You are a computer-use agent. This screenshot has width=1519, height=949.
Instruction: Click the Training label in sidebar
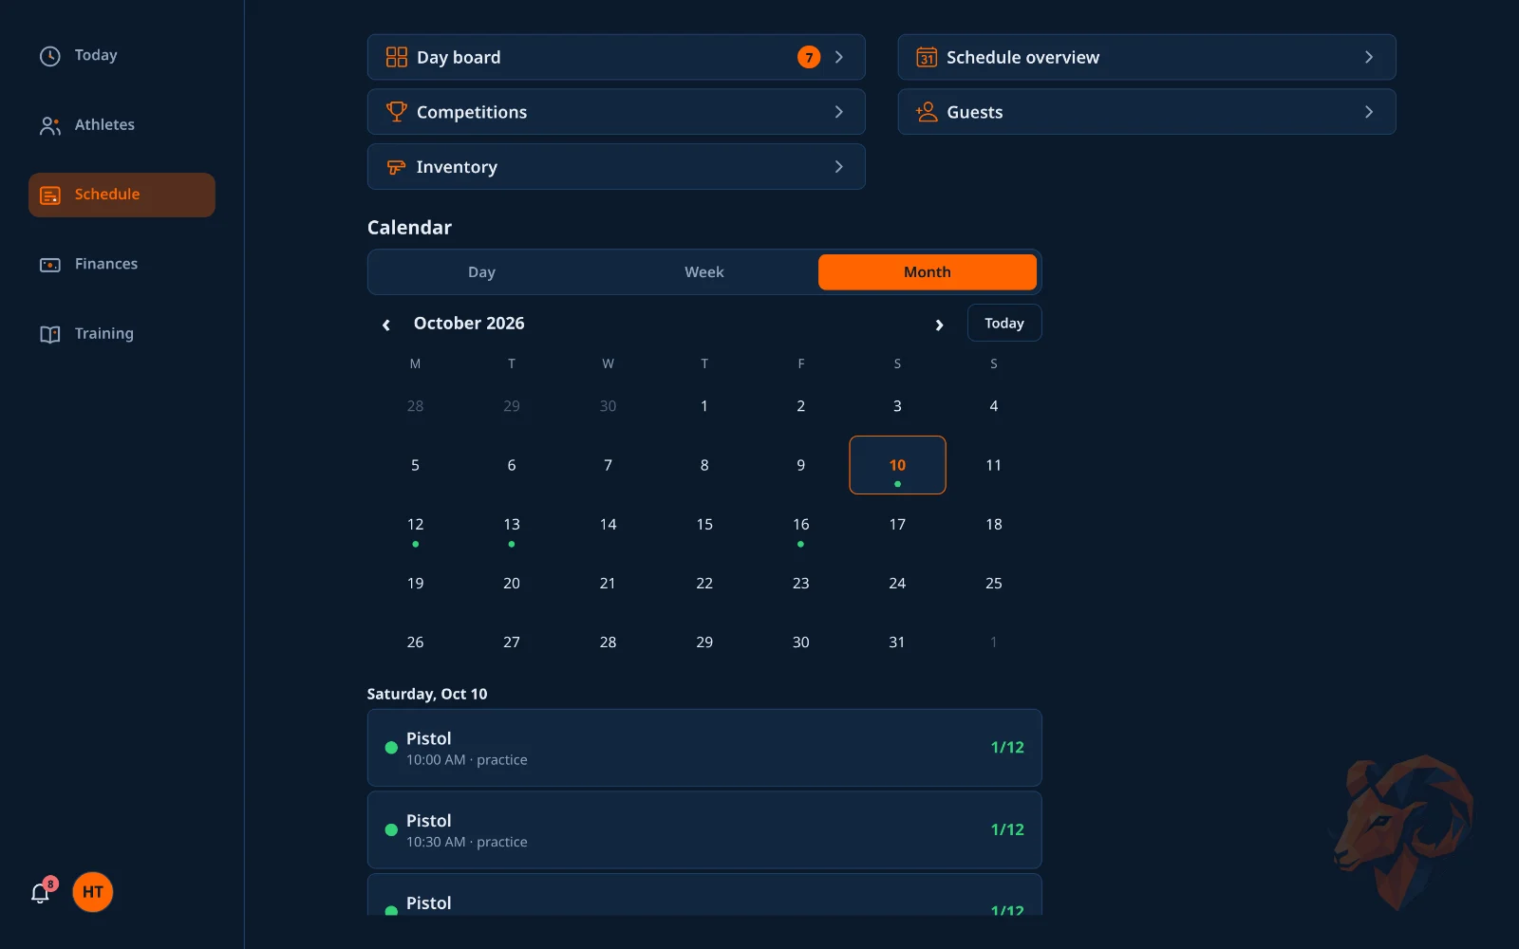click(x=104, y=334)
